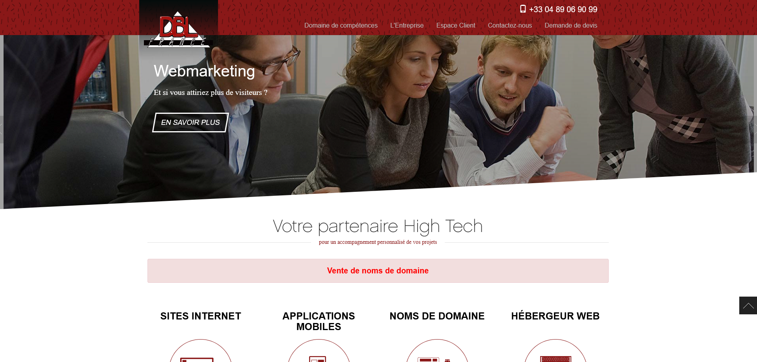Select Demande de devis in navigation

tap(571, 25)
